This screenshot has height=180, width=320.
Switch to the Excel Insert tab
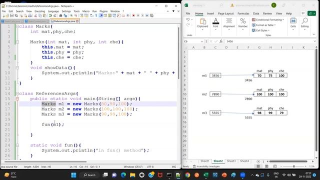[210, 13]
